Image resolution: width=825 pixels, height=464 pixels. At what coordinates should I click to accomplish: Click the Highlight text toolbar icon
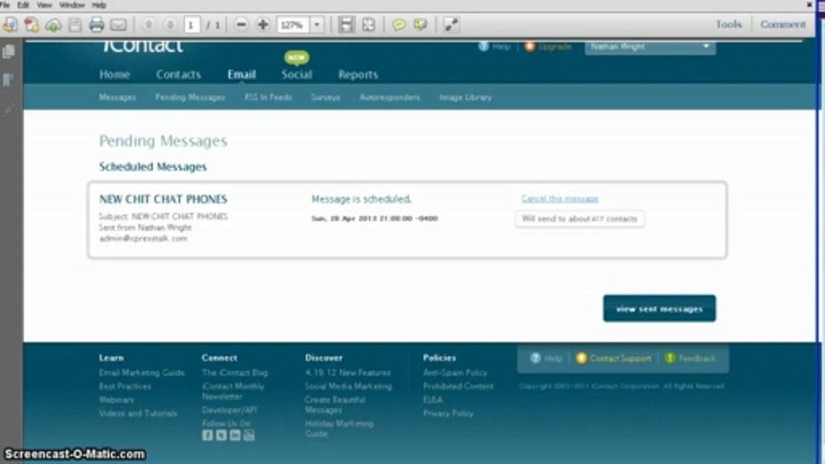pos(421,24)
